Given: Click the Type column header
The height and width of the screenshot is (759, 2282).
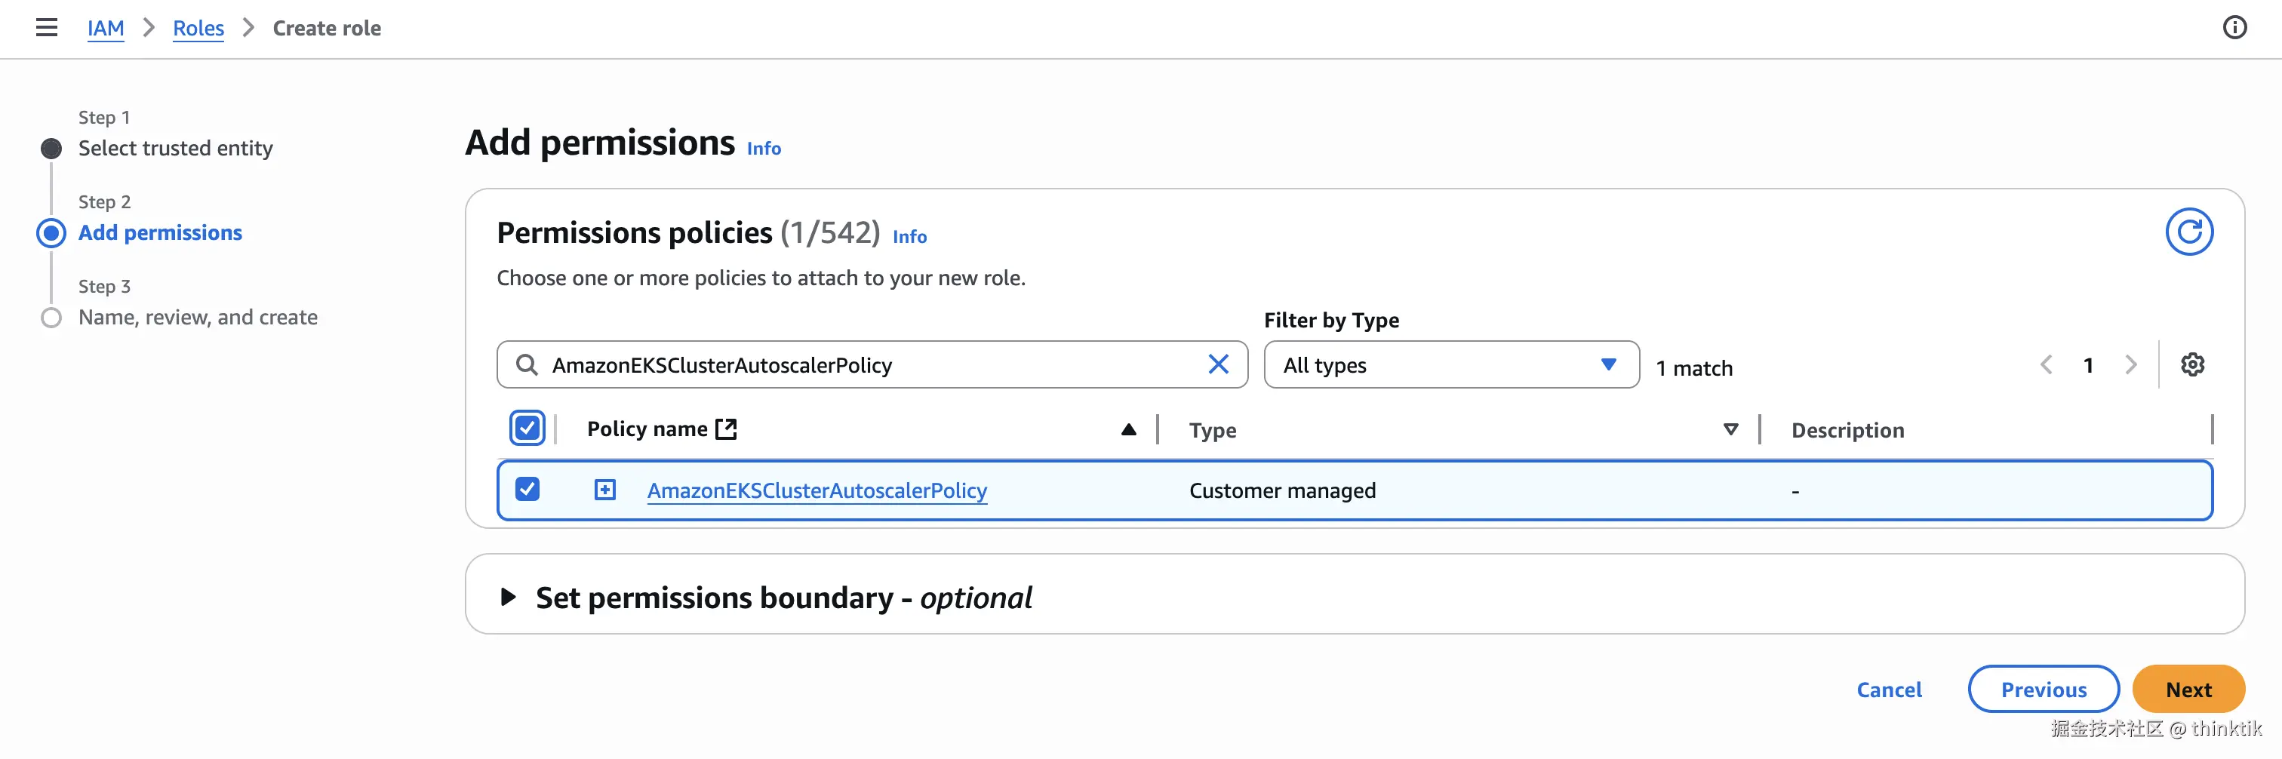Looking at the screenshot, I should (1212, 429).
